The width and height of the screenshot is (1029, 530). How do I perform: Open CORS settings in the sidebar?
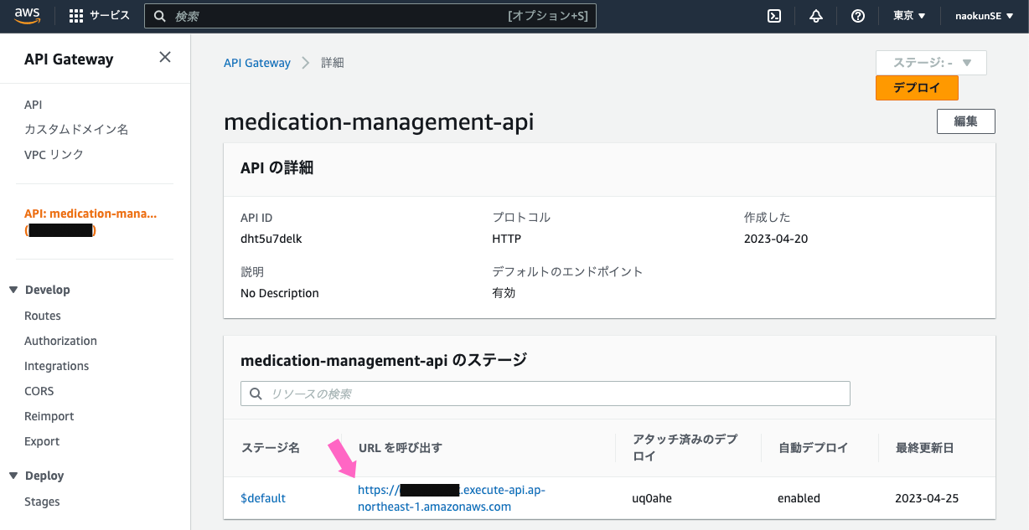click(39, 391)
